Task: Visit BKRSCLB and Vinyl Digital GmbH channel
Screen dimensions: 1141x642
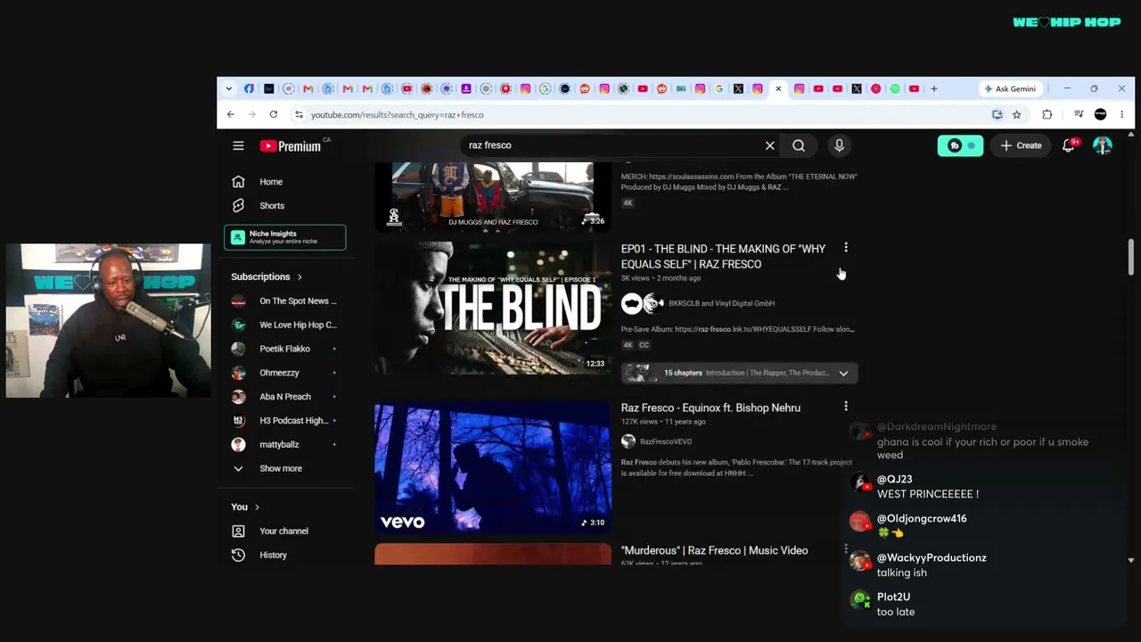Action: click(x=721, y=304)
